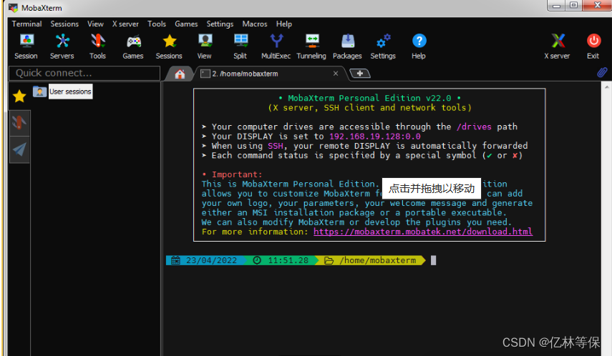Image resolution: width=612 pixels, height=356 pixels.
Task: Open the Tunneling icon
Action: pyautogui.click(x=311, y=46)
